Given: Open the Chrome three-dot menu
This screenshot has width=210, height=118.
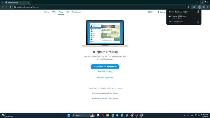Looking at the screenshot, I should [208, 7].
